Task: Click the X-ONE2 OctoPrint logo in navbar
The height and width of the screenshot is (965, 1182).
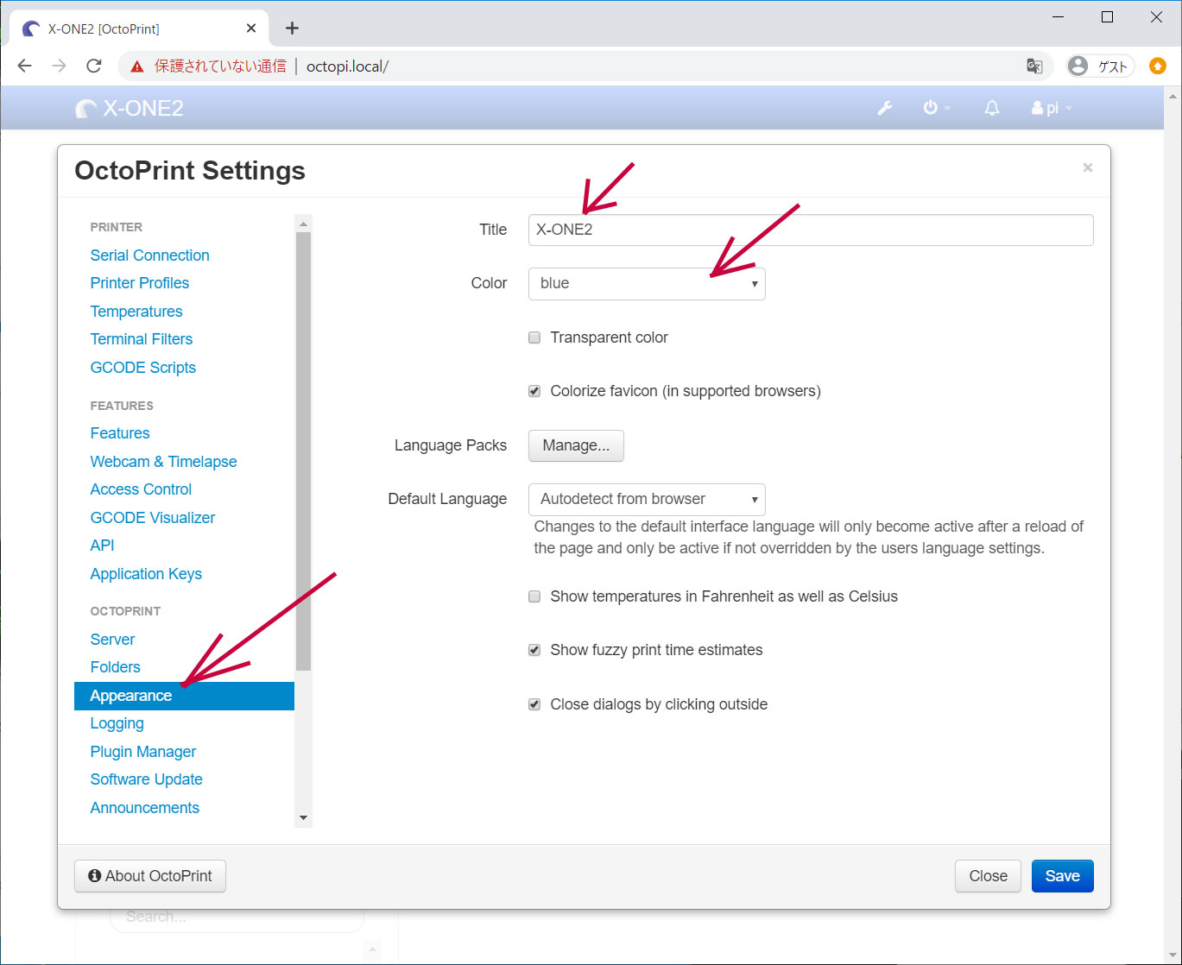Action: click(x=130, y=108)
